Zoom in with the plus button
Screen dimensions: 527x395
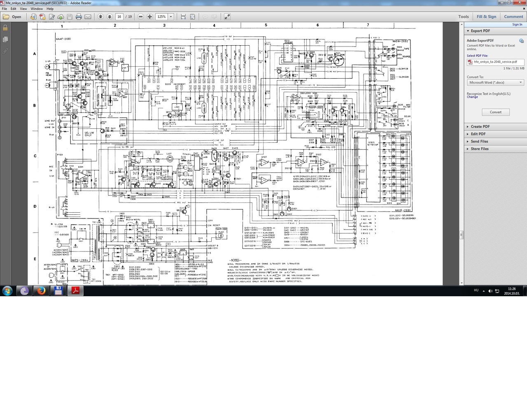pyautogui.click(x=149, y=17)
